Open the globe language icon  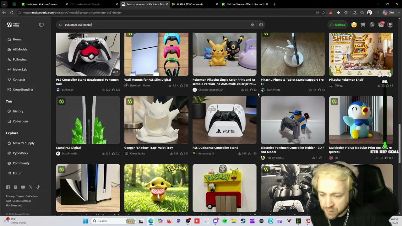coord(372,25)
